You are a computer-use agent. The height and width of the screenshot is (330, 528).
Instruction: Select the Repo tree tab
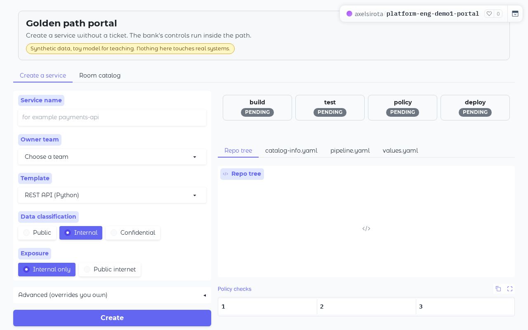click(238, 151)
